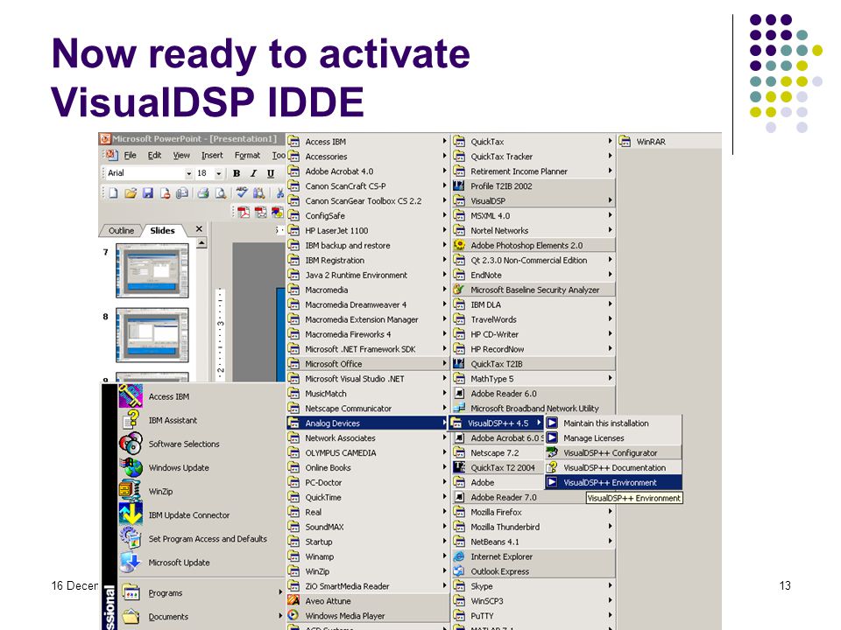Open the Insert menu in PowerPoint

coord(212,156)
